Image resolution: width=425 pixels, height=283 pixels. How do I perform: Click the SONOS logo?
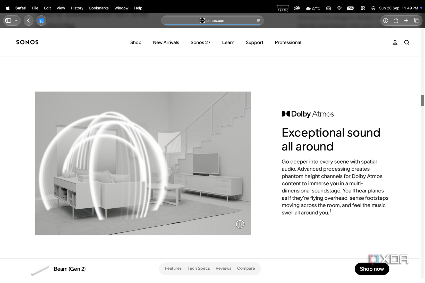[x=27, y=42]
